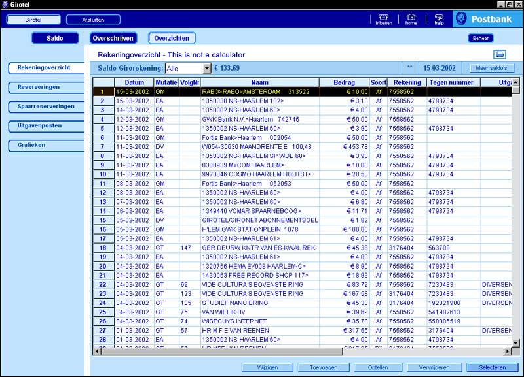Click row number 12 header cell
524x377 pixels.
103,193
